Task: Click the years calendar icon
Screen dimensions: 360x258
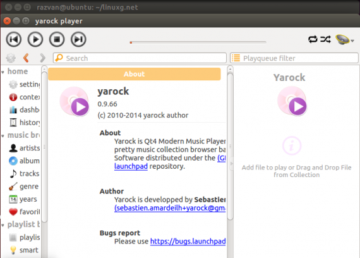Action: [13, 199]
